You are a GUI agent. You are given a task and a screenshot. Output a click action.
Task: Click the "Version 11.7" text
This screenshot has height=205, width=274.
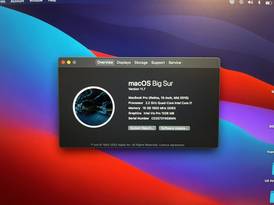pos(137,89)
